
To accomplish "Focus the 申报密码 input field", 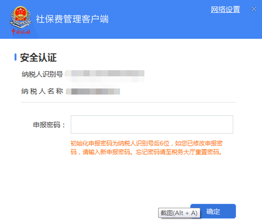I will (x=152, y=124).
